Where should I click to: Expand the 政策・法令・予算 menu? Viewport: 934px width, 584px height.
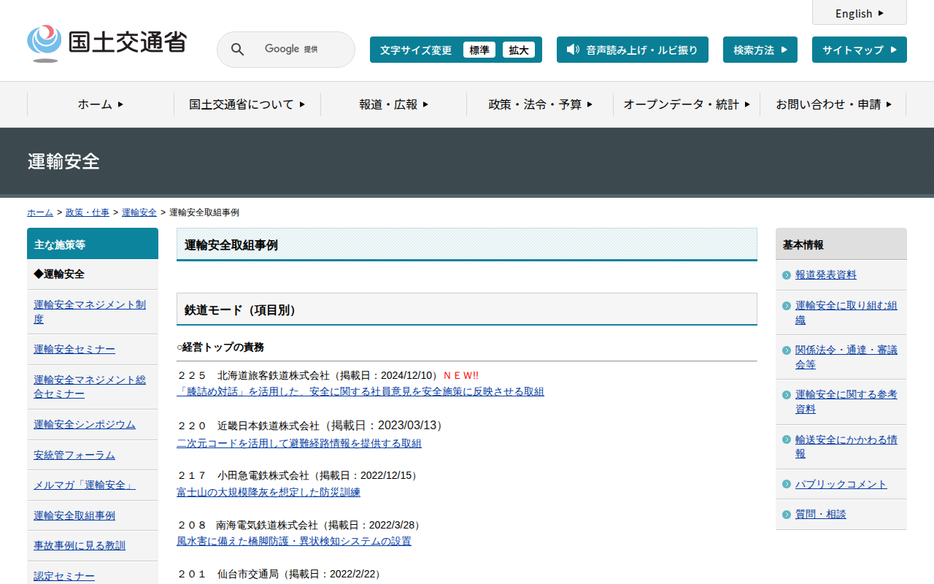540,104
